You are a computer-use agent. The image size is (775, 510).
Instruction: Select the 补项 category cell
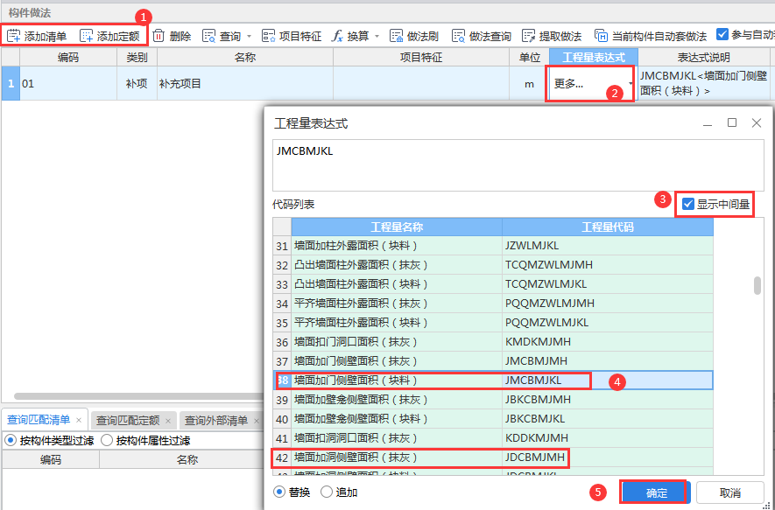137,84
